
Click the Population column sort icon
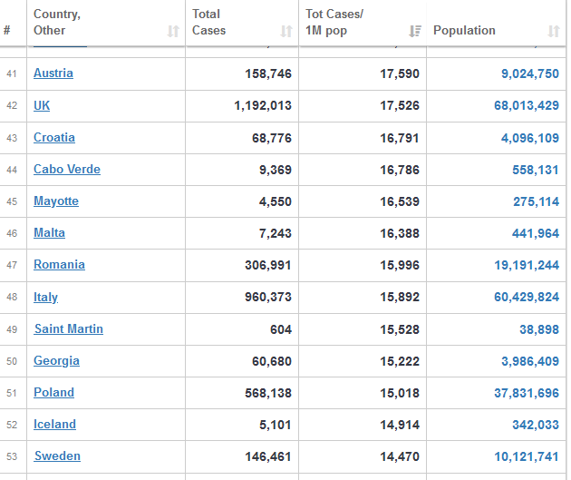(554, 31)
